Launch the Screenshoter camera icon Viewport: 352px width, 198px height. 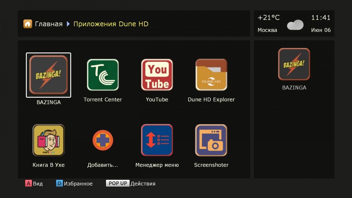[211, 140]
